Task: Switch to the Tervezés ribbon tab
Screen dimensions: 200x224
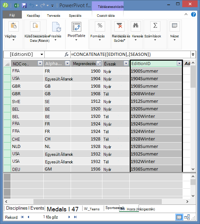Action: point(54,15)
